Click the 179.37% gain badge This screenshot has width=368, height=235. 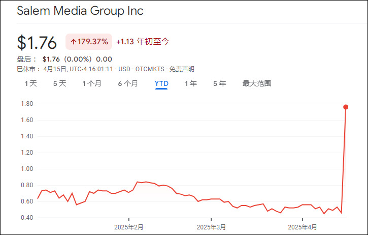(88, 42)
